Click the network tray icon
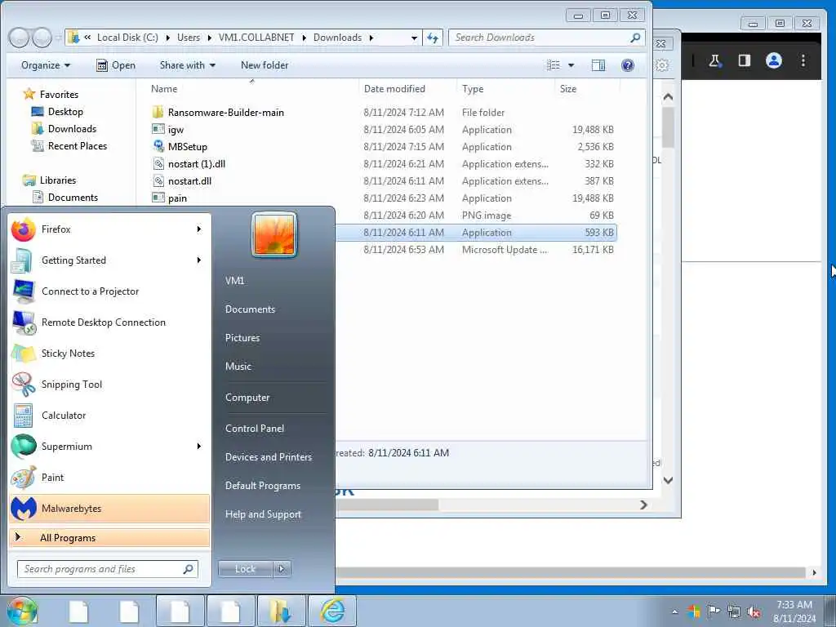This screenshot has width=836, height=627. click(x=734, y=612)
